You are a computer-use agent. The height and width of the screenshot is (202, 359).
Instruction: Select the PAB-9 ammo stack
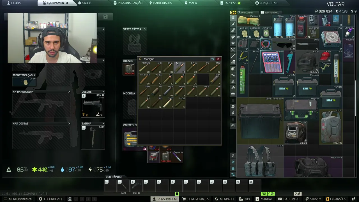[x=180, y=91]
